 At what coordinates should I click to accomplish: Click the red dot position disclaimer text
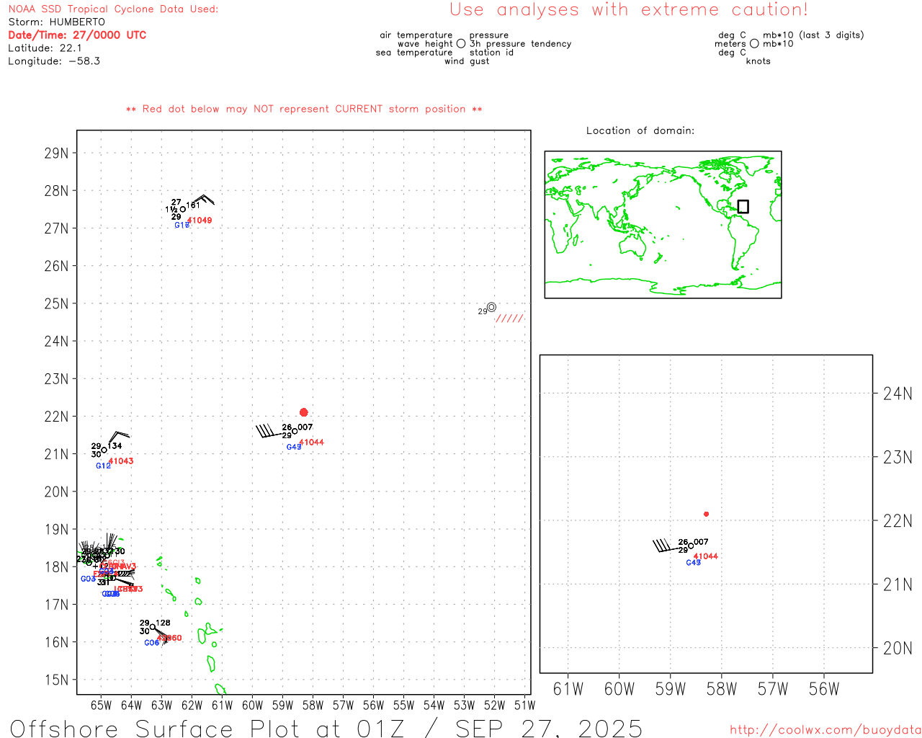point(304,109)
